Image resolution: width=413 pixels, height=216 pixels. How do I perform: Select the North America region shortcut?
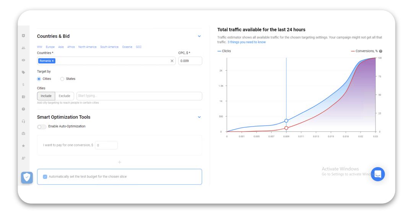click(x=87, y=47)
